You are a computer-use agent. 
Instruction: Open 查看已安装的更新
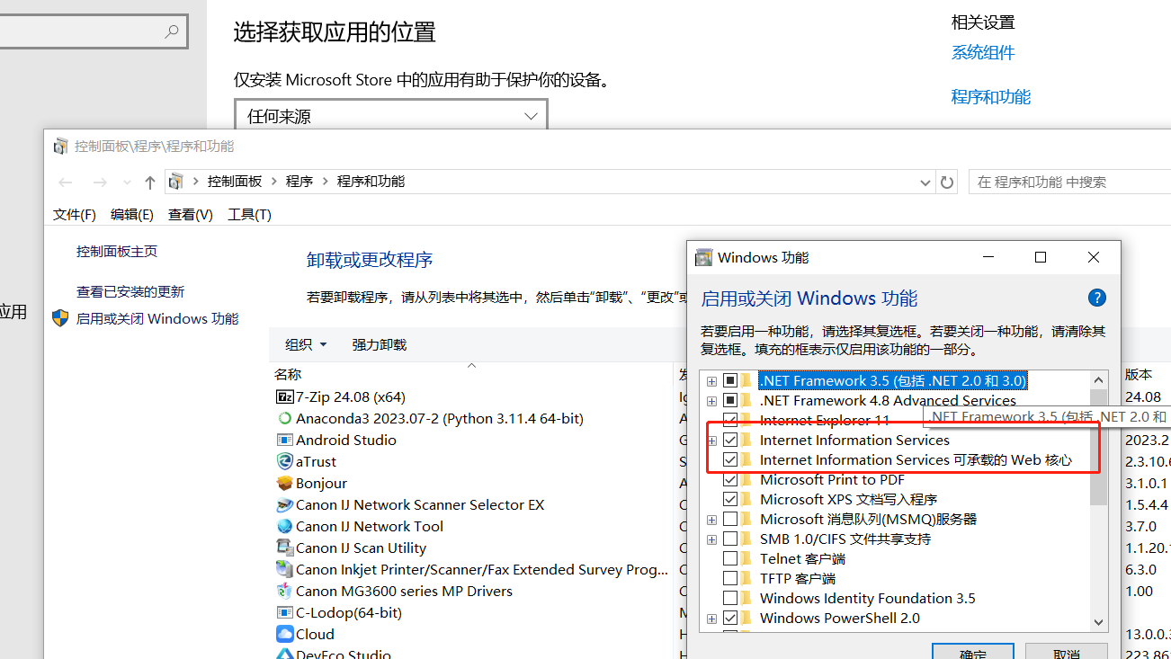coord(130,292)
